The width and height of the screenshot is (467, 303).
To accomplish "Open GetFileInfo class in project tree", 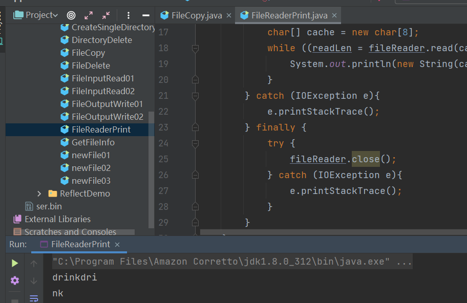I will [93, 142].
